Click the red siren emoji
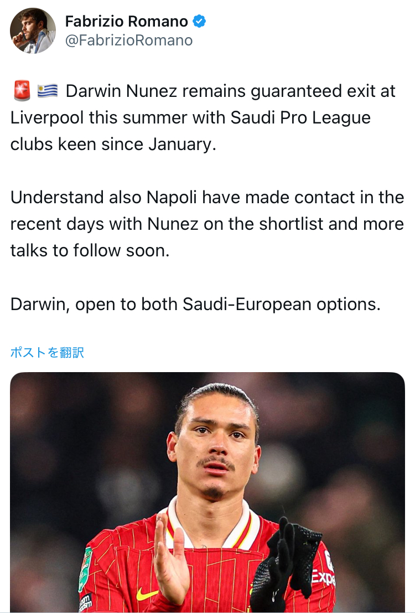Viewport: 415px width, 613px height. coord(22,91)
